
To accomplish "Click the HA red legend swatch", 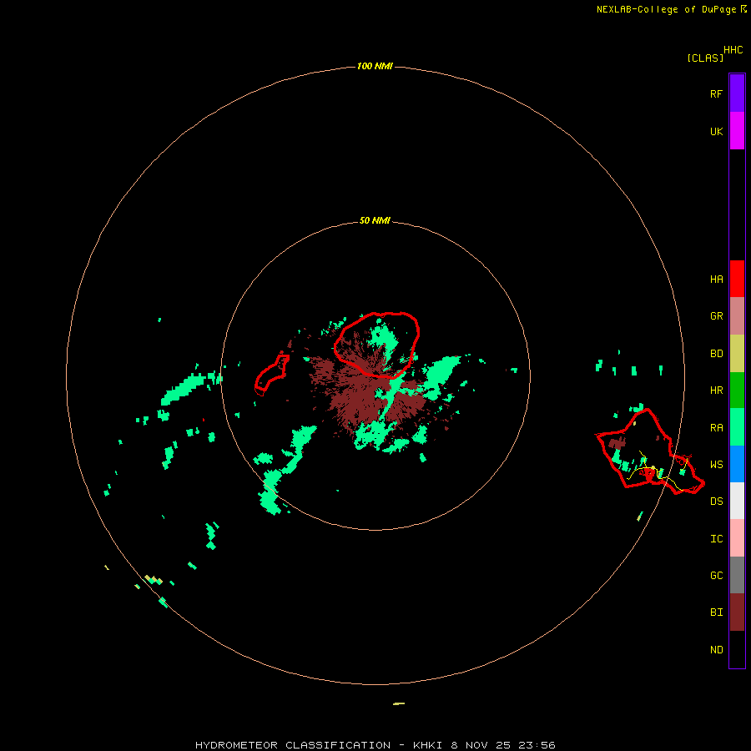I will [737, 279].
